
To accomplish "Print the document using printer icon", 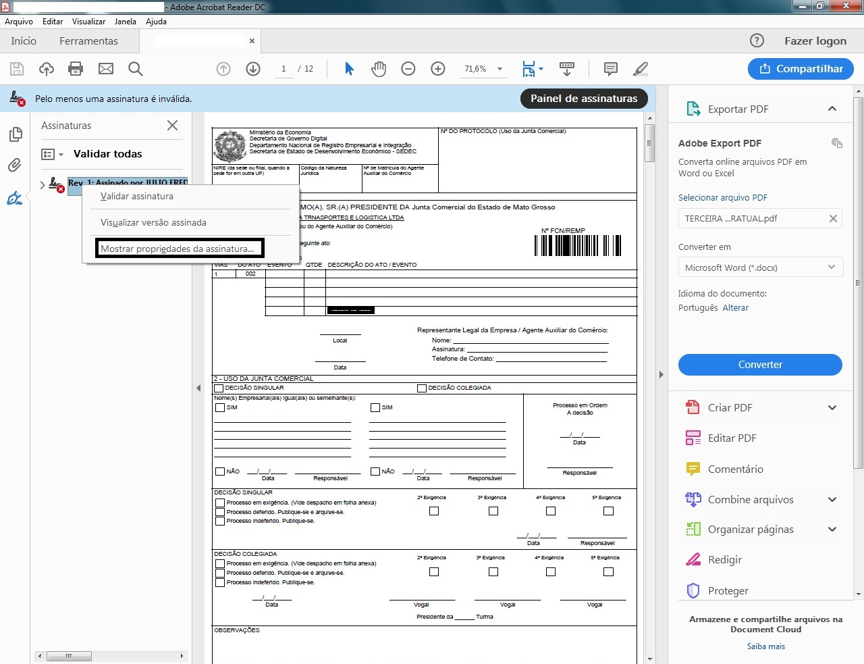I will (x=76, y=69).
